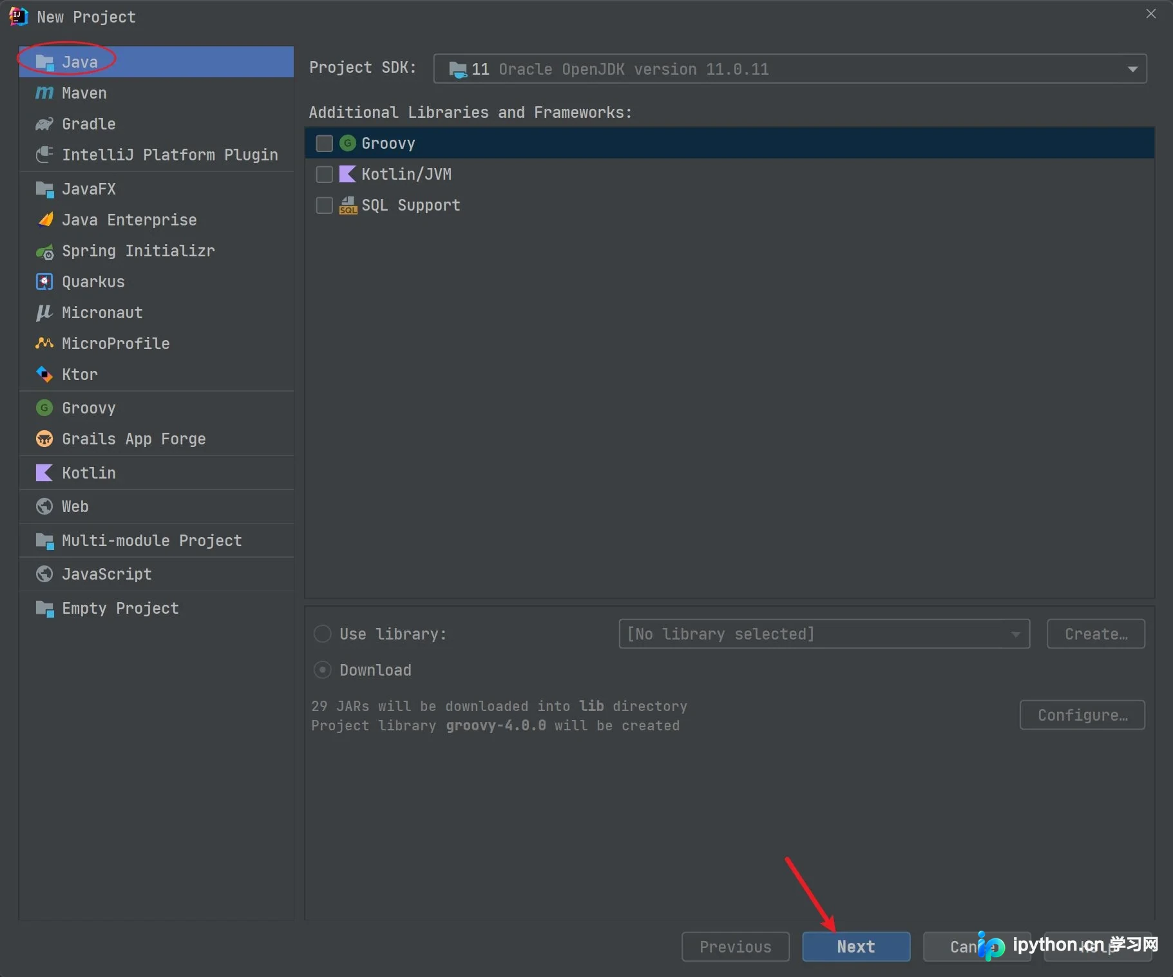1173x977 pixels.
Task: Click the JavaScript globe icon
Action: (44, 574)
